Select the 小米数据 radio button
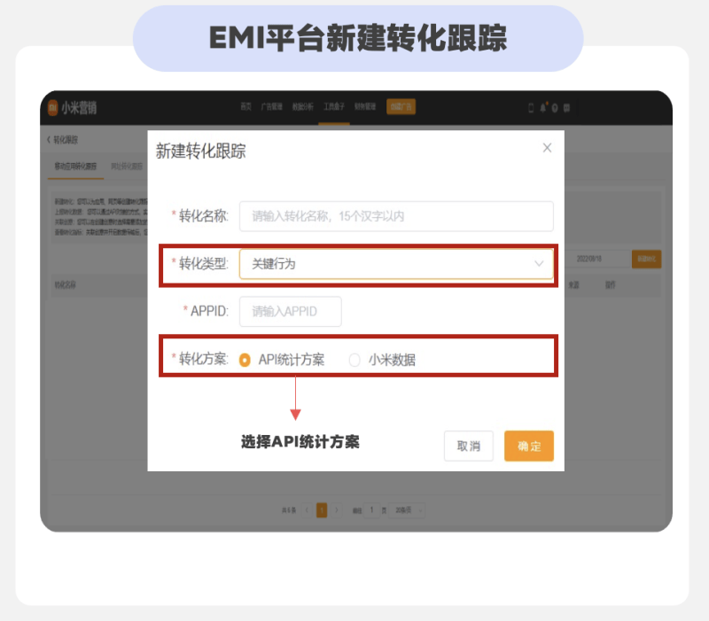The height and width of the screenshot is (621, 709). pyautogui.click(x=354, y=361)
